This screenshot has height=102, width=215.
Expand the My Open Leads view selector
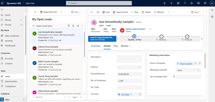pos(54,20)
